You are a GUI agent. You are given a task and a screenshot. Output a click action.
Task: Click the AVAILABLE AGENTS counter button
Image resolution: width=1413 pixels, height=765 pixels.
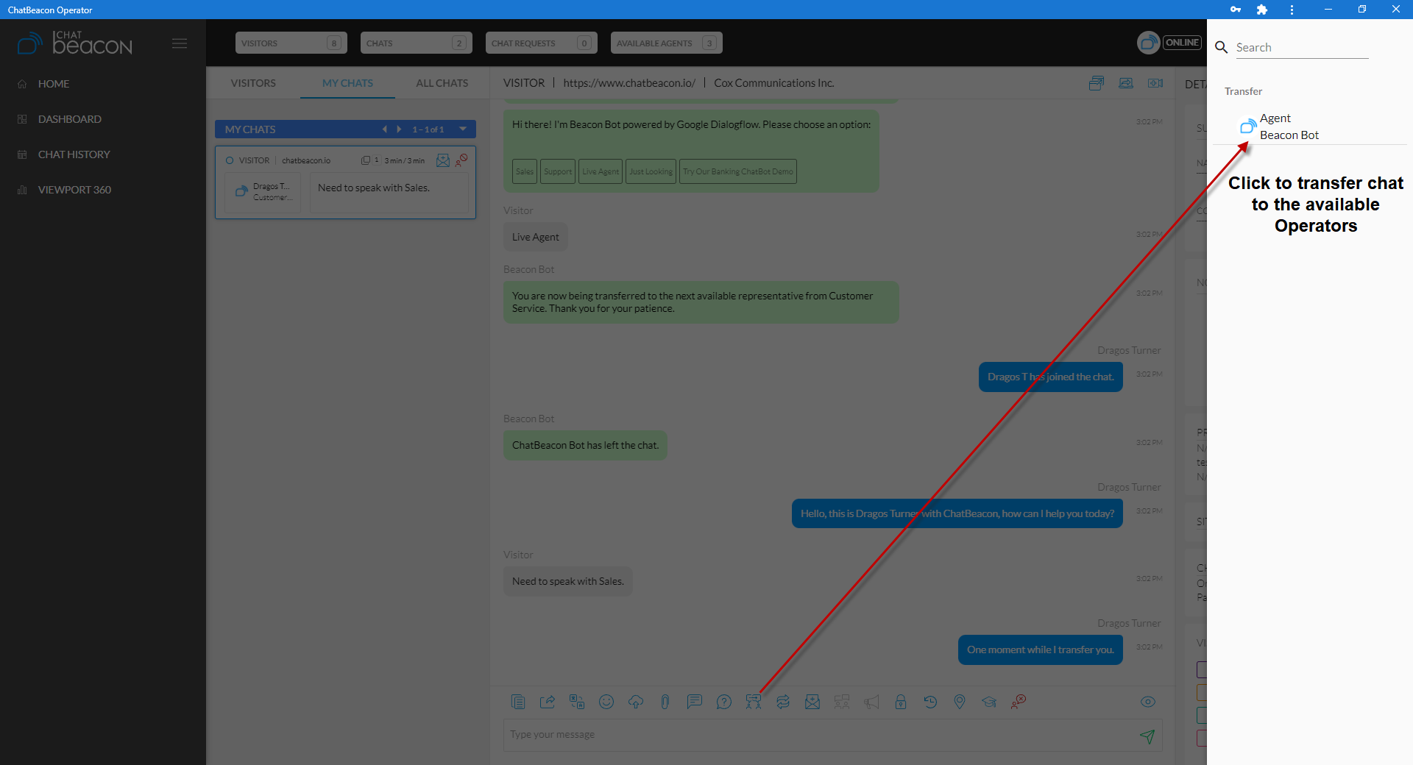click(x=666, y=43)
